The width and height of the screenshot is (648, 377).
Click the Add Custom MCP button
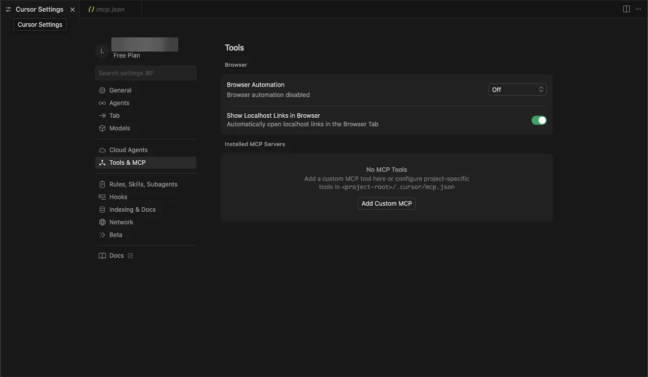(x=386, y=203)
